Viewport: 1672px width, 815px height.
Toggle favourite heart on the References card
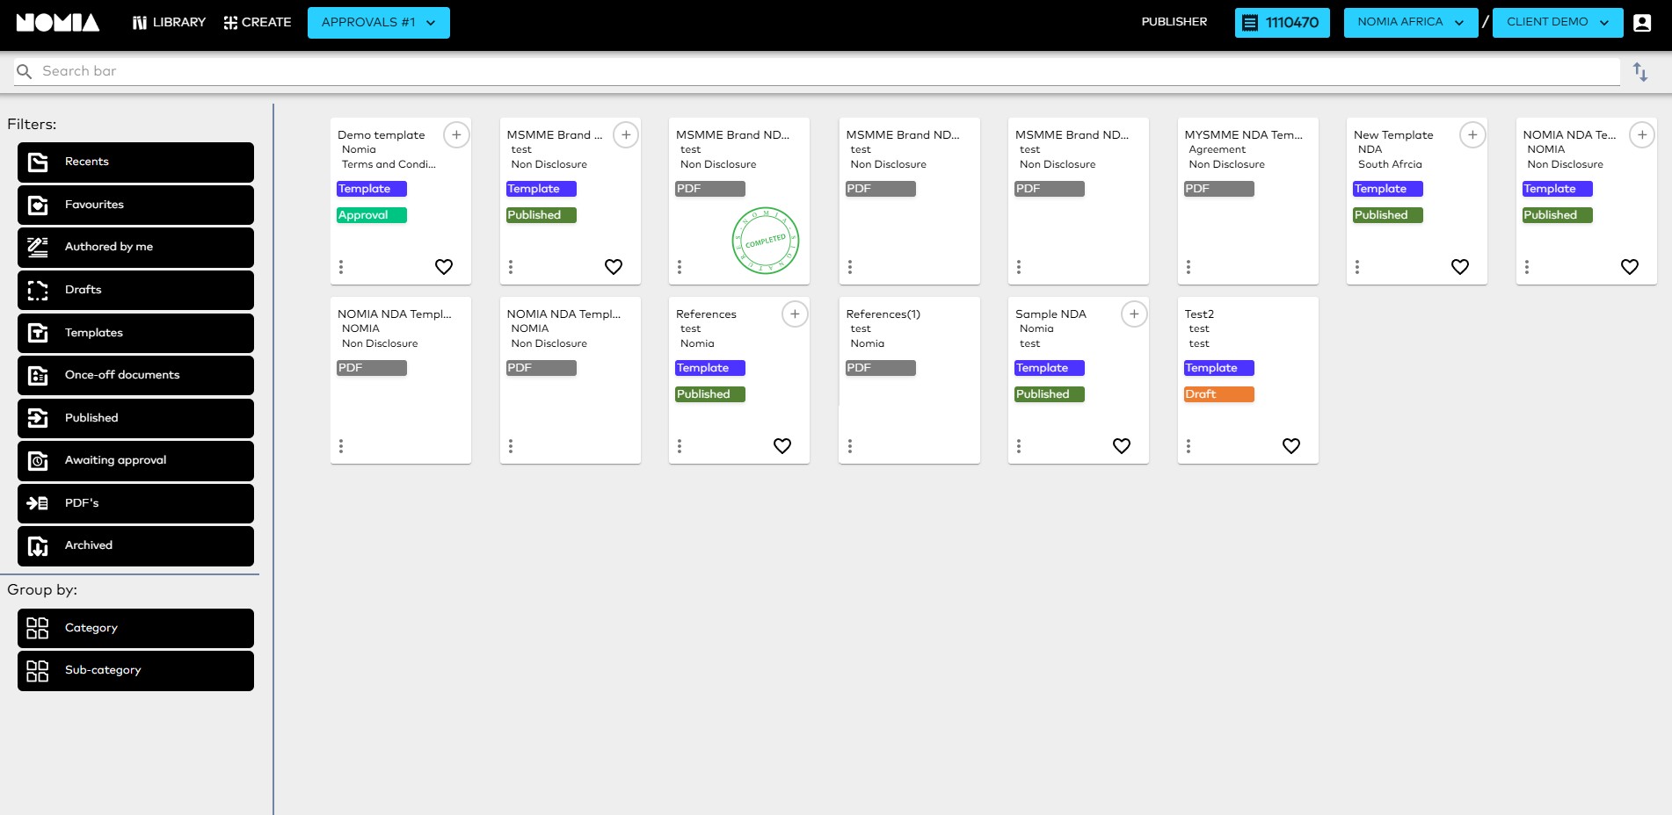pyautogui.click(x=782, y=446)
